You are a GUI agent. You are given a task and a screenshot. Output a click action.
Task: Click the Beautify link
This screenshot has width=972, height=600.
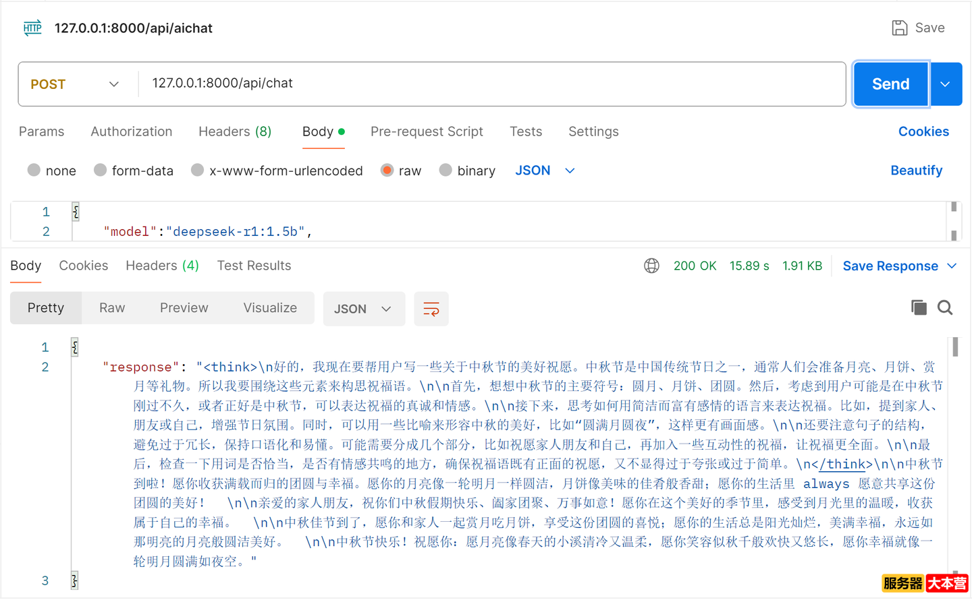pos(916,171)
